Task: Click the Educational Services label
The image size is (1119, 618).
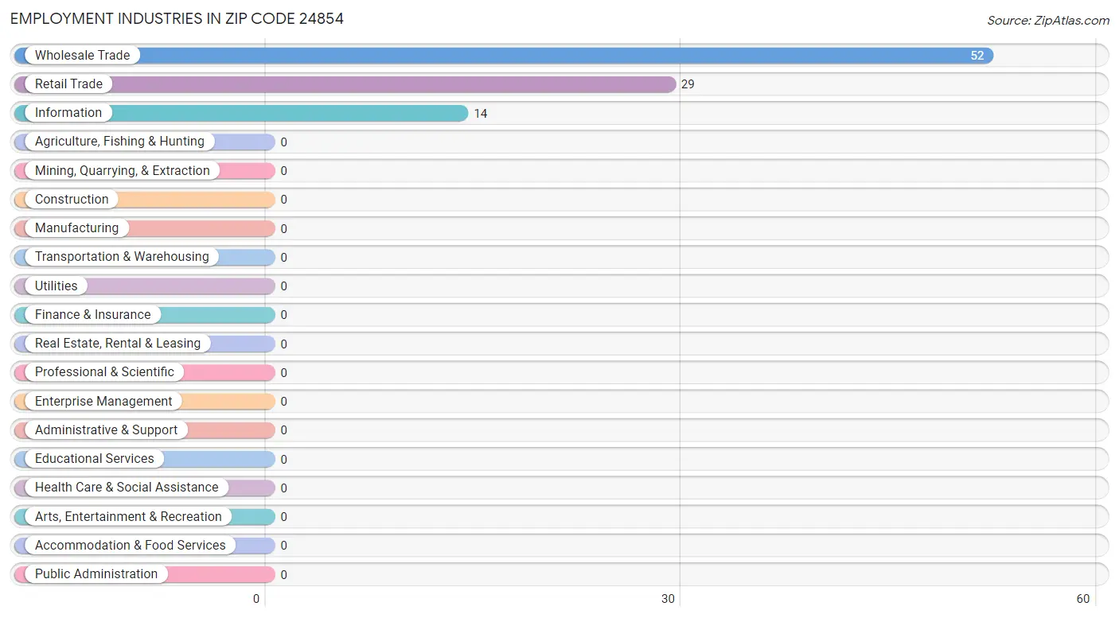Action: click(95, 459)
